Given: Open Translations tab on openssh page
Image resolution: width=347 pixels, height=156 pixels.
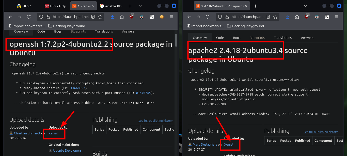Looking at the screenshot, I should 104,32.
